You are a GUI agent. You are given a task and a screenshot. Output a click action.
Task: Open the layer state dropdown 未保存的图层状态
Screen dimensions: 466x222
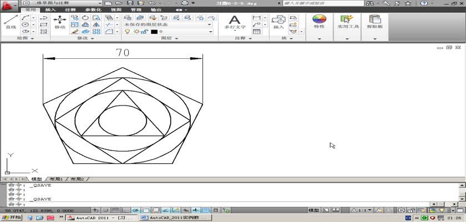168,24
